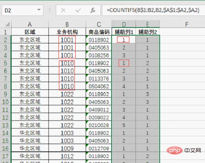Click header cell 业务机构
205x163 pixels.
(x=67, y=32)
